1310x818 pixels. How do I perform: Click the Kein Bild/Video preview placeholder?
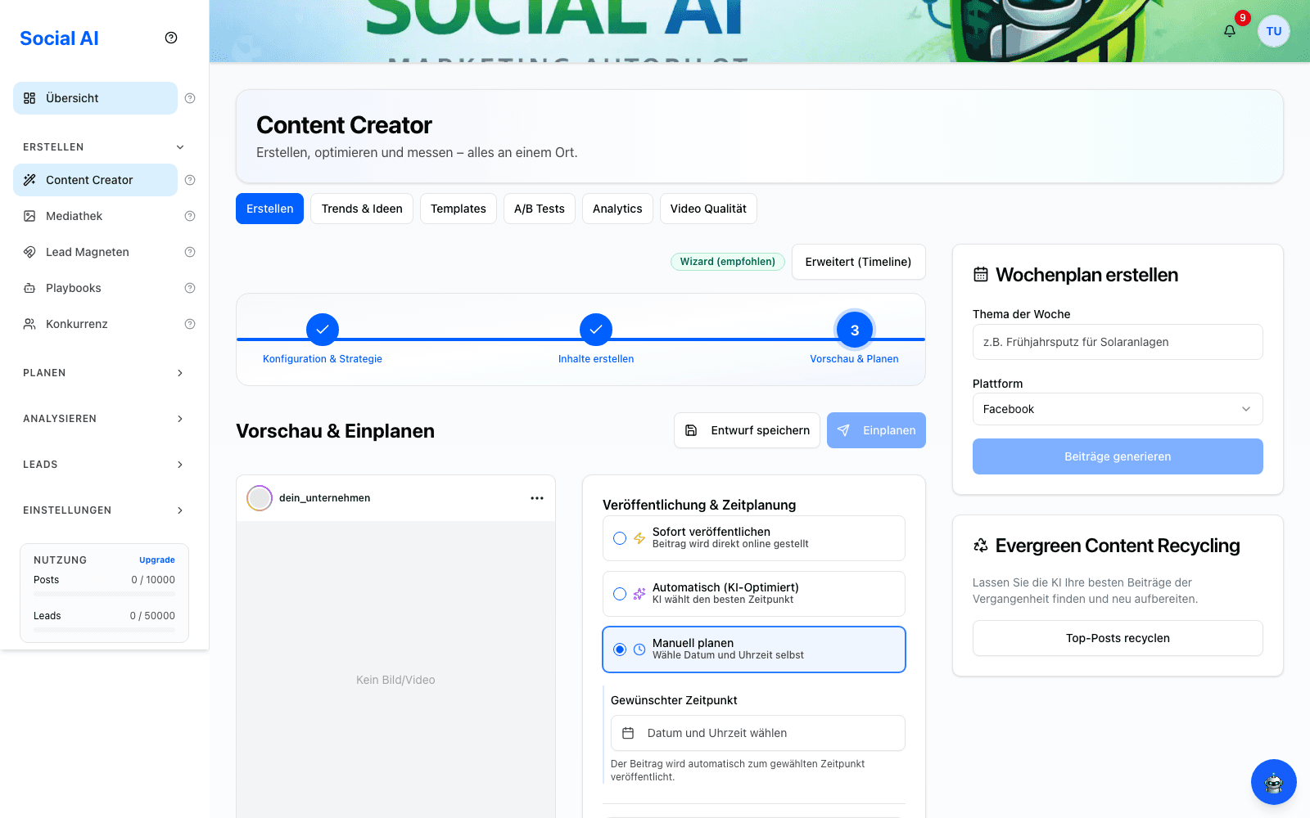click(x=395, y=680)
